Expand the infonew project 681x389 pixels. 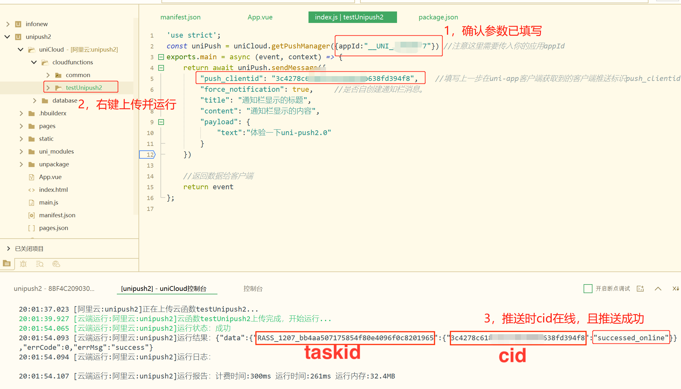tap(8, 24)
